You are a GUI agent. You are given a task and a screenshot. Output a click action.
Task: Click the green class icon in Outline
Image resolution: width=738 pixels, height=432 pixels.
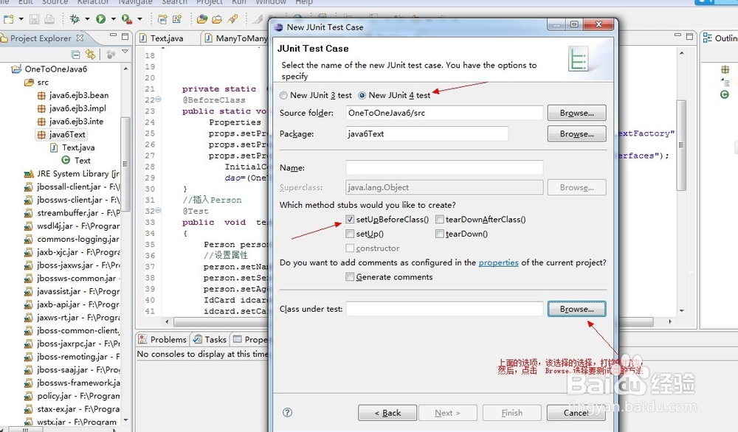(x=725, y=94)
